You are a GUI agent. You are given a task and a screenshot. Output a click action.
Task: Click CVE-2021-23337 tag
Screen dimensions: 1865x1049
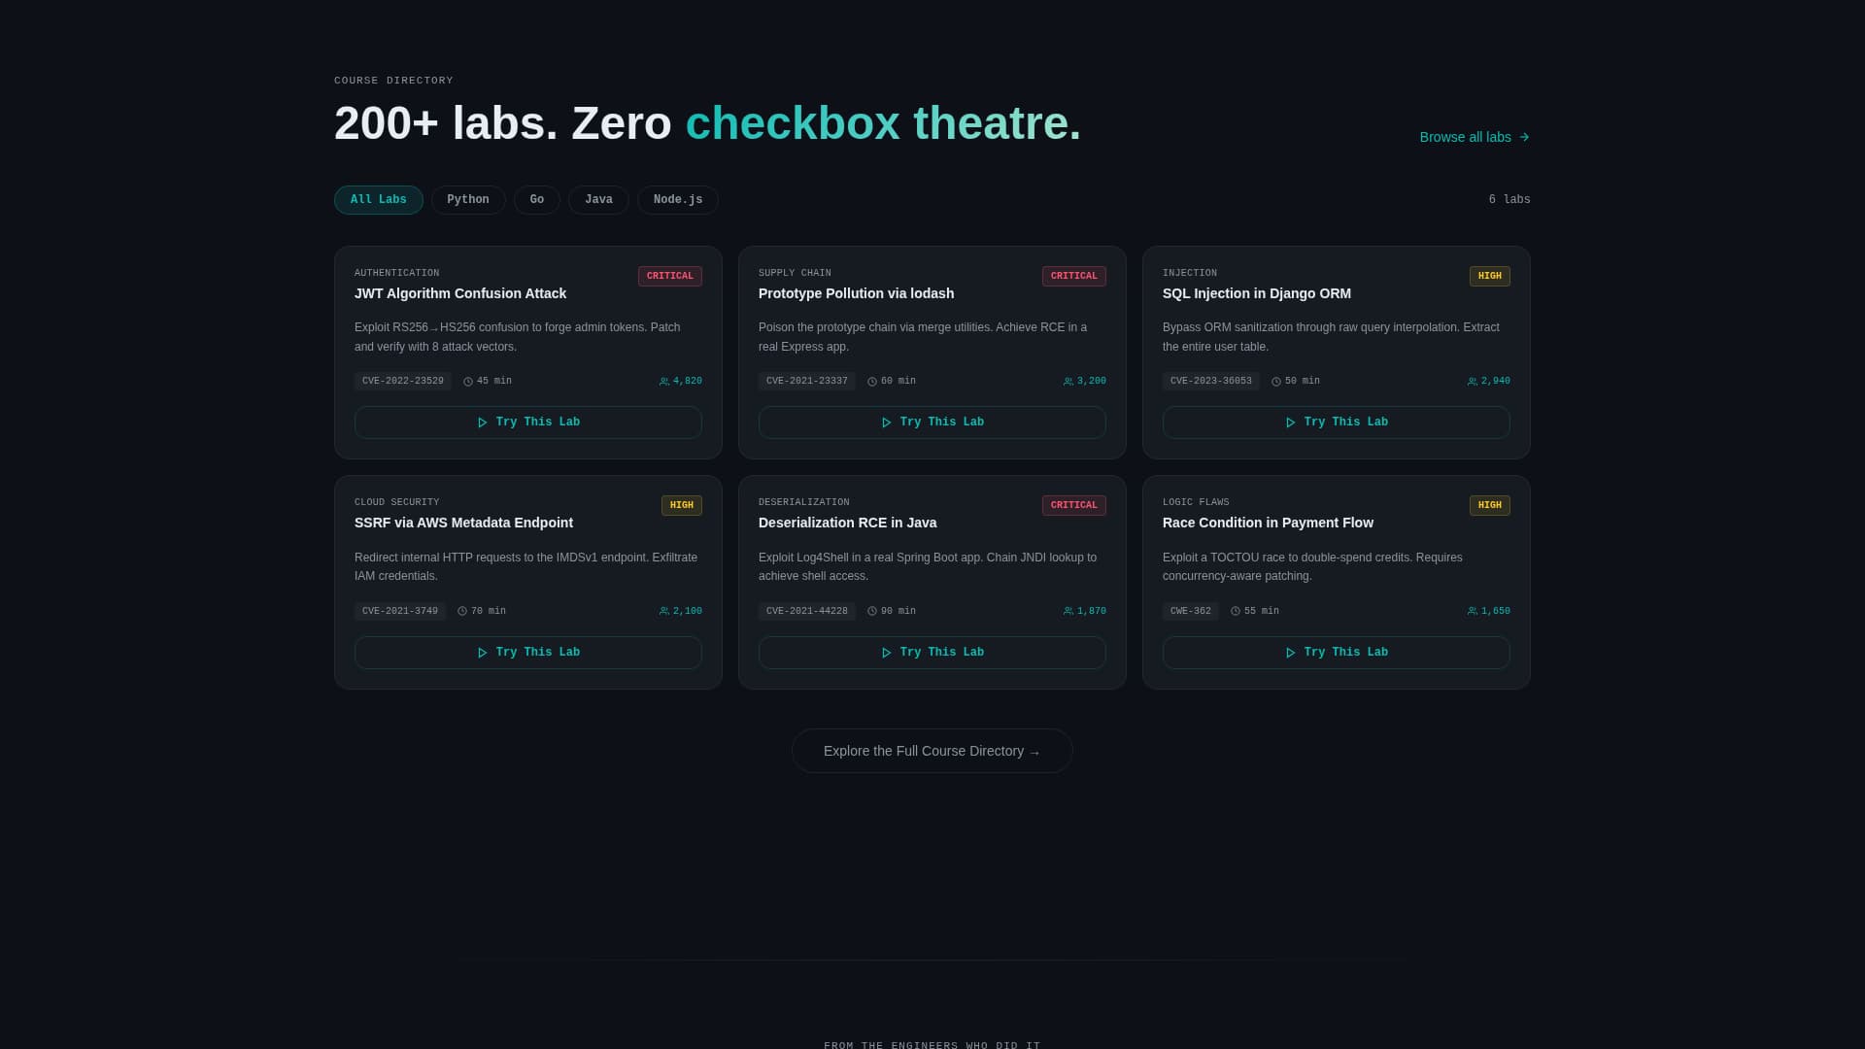tap(807, 382)
